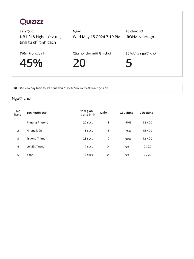Click the 15 / 20 correct answers cell
The image size is (194, 259).
tap(148, 131)
